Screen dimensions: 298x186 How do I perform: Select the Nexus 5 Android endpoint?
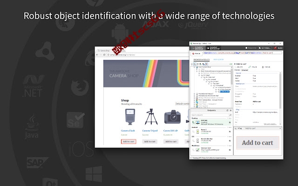pos(212,132)
